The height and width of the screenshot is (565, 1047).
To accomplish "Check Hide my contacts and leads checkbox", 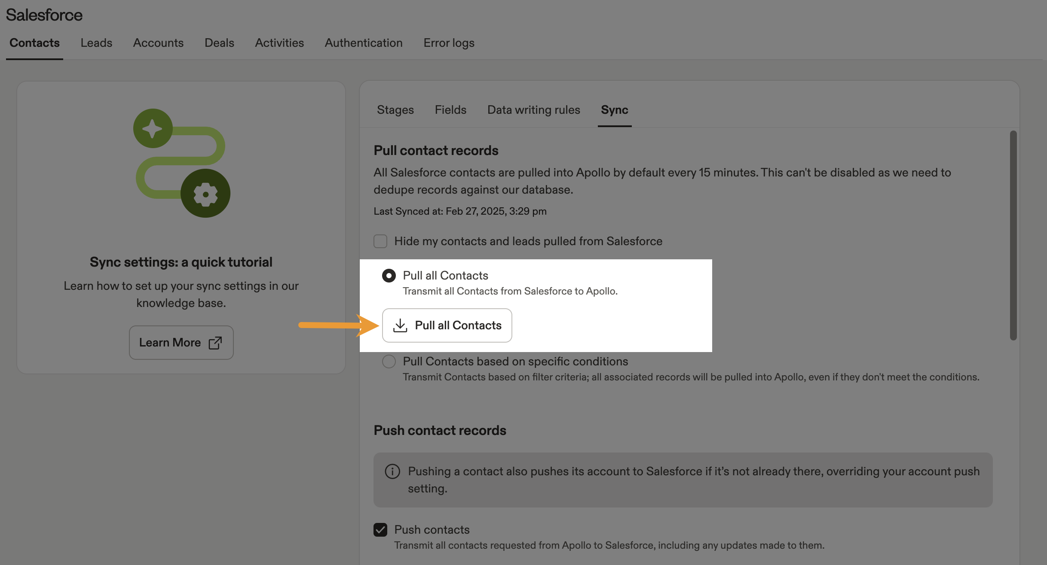I will tap(380, 241).
